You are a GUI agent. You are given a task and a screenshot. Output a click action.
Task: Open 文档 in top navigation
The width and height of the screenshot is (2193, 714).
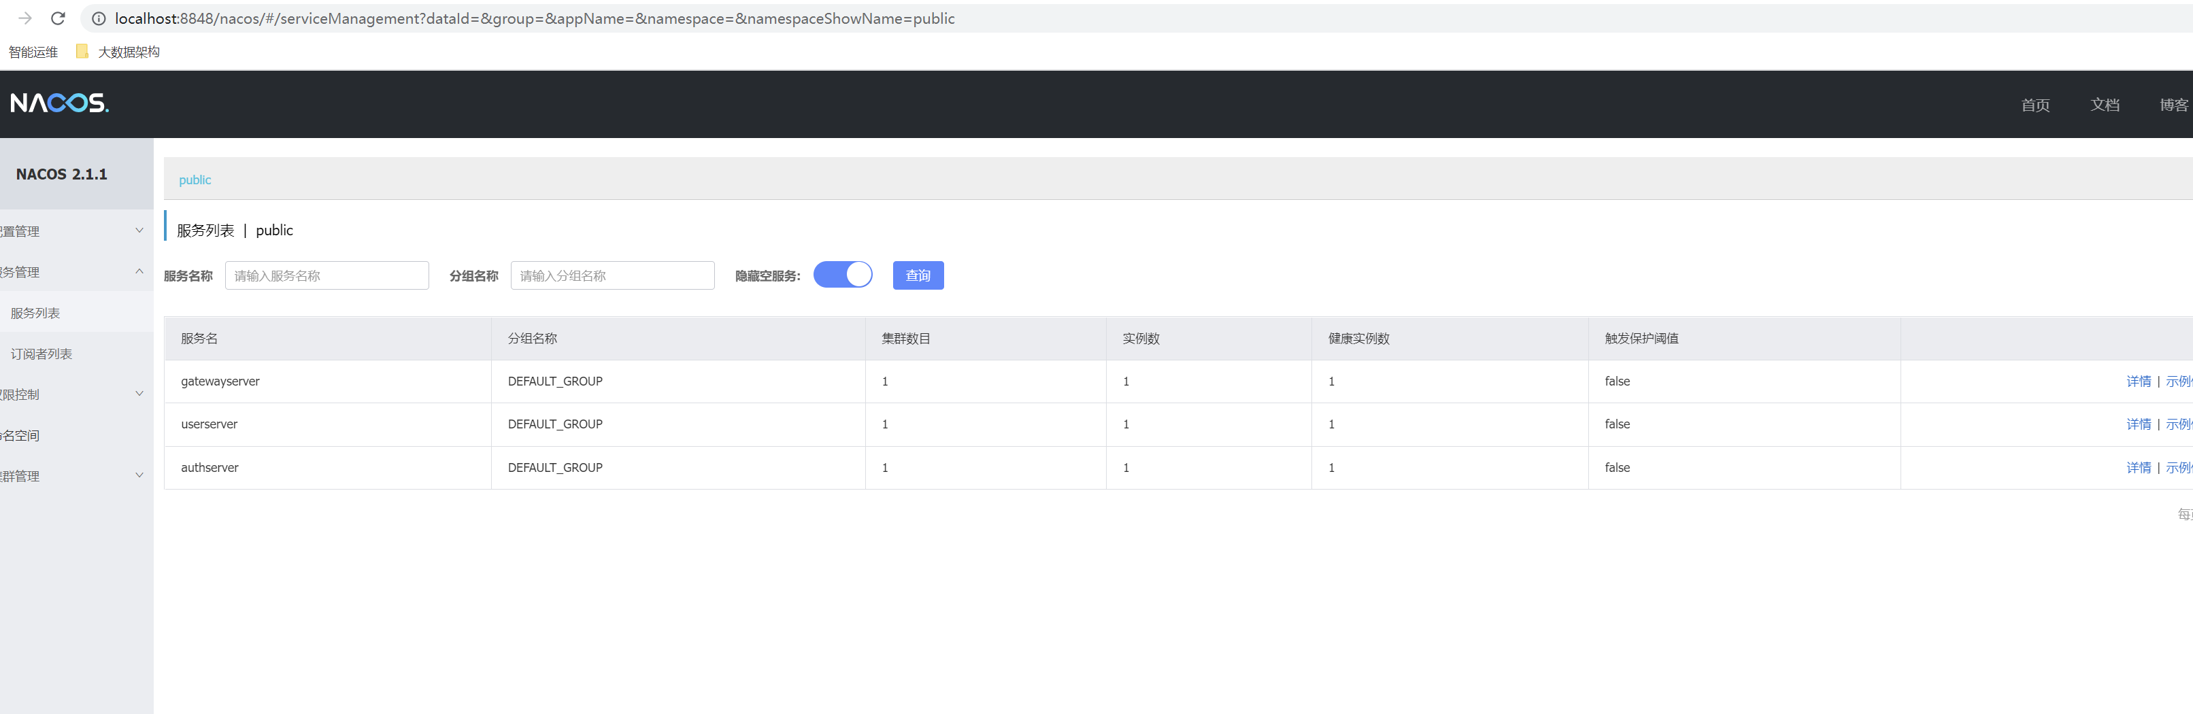click(2105, 105)
